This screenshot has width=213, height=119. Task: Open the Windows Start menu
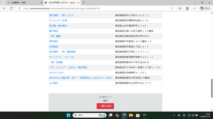69,115
